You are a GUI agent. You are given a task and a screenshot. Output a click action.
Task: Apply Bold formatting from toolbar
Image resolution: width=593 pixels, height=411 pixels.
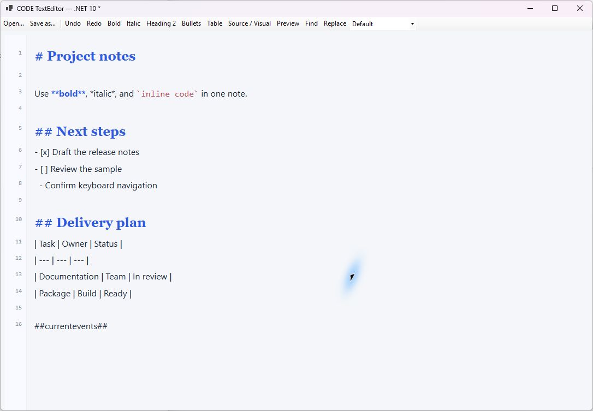(x=114, y=23)
